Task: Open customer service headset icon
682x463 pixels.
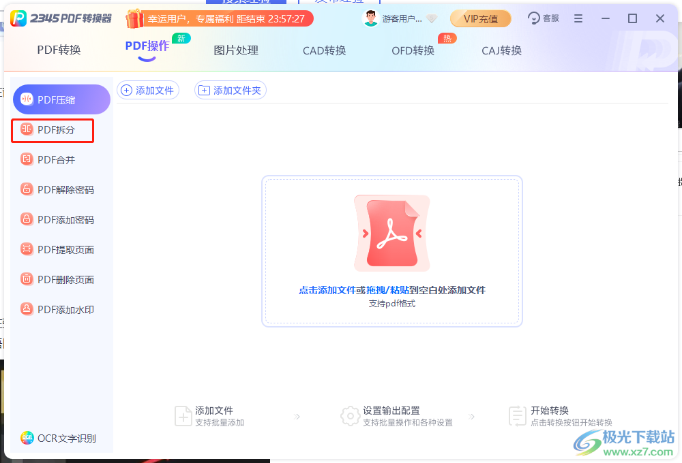Action: tap(534, 18)
